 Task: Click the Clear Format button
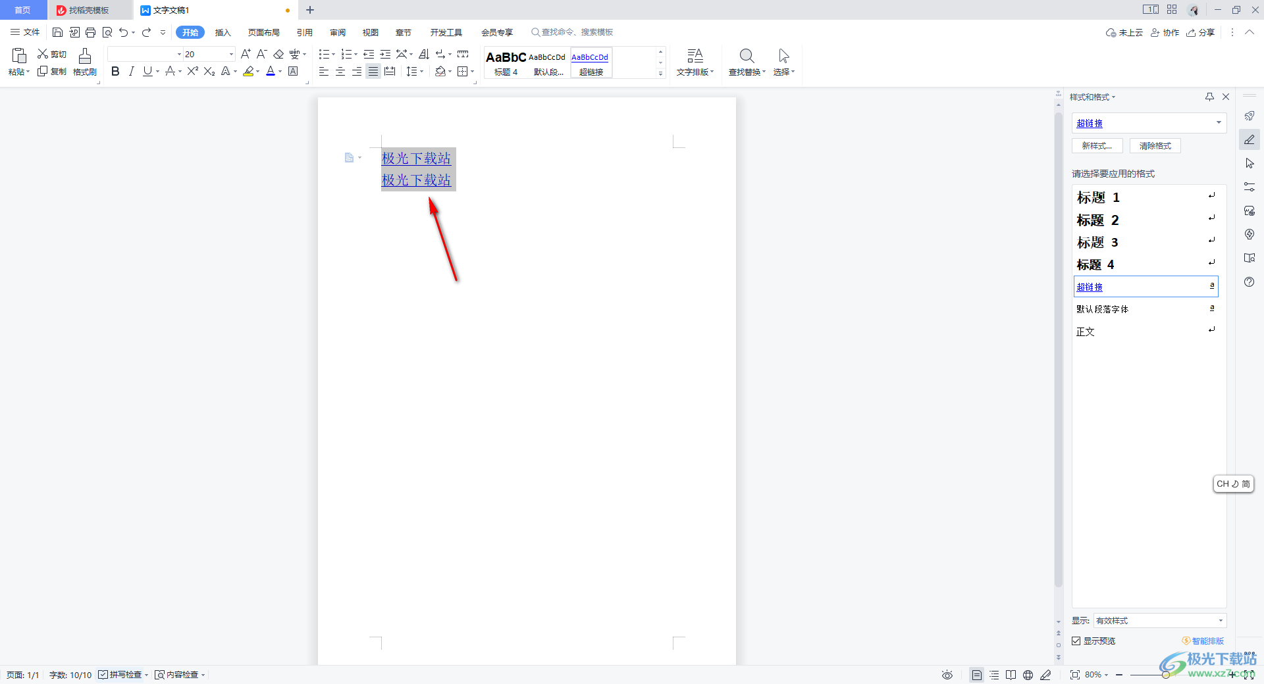[1155, 145]
